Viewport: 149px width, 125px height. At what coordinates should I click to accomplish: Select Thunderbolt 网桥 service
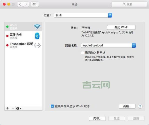[x=23, y=45]
